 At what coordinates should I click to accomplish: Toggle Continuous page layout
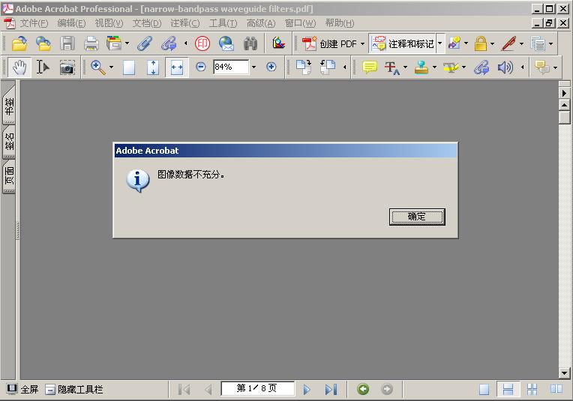point(508,389)
